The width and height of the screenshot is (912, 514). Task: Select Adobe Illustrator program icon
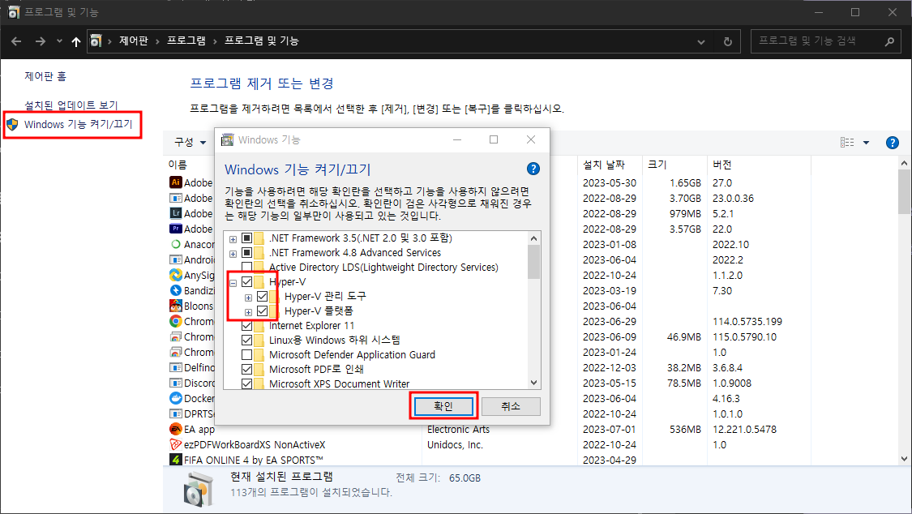tap(176, 182)
